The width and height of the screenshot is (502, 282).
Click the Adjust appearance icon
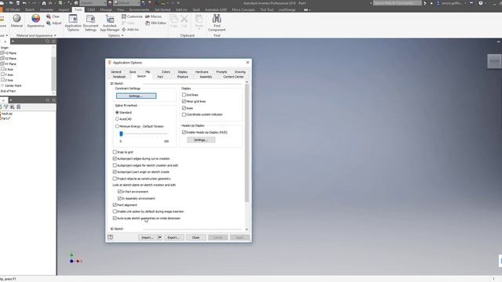point(49,23)
